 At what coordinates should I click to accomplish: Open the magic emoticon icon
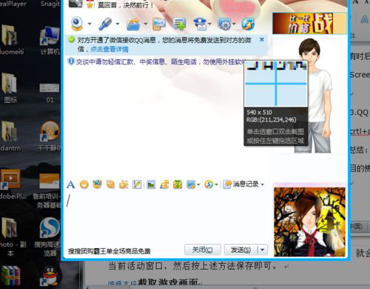click(x=97, y=185)
